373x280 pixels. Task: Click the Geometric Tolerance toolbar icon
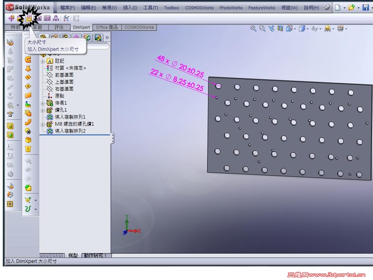point(47,18)
